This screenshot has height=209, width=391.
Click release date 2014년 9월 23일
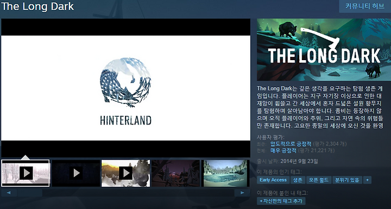tap(299, 161)
